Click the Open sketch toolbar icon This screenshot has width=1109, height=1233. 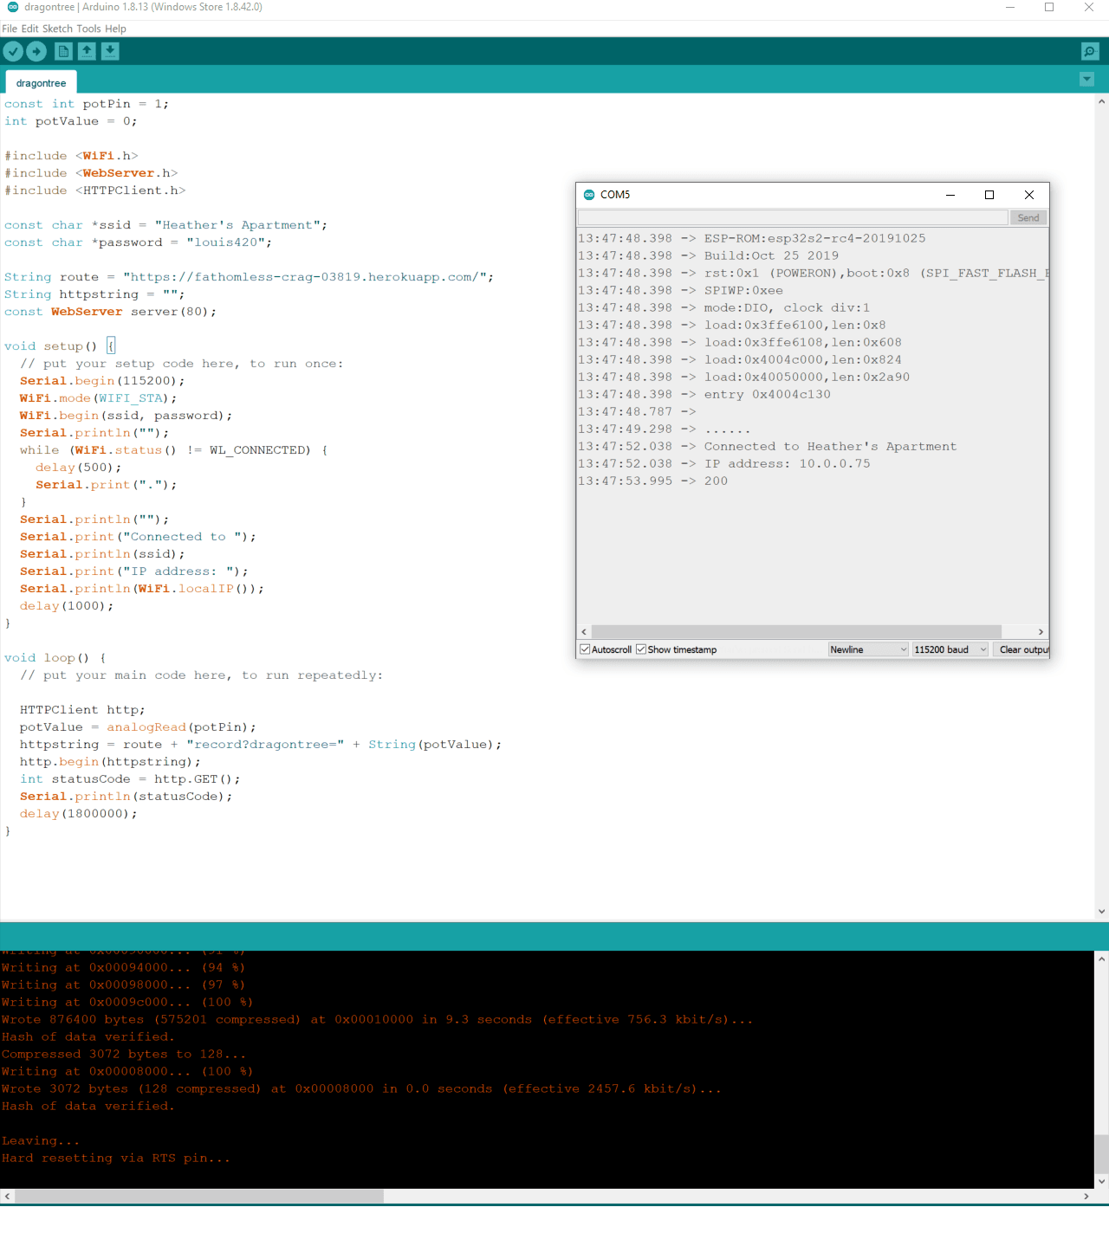pyautogui.click(x=87, y=52)
